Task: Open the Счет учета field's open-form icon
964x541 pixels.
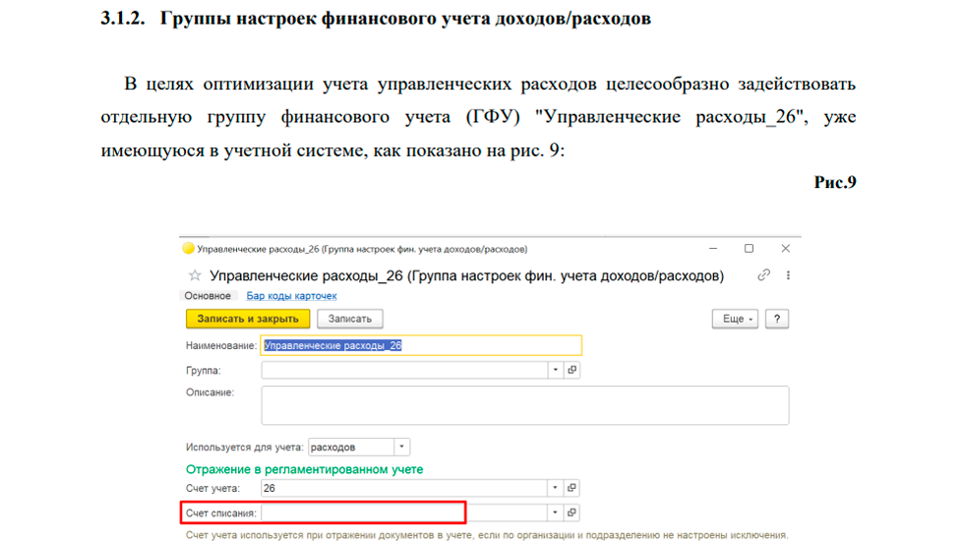Action: coord(572,488)
